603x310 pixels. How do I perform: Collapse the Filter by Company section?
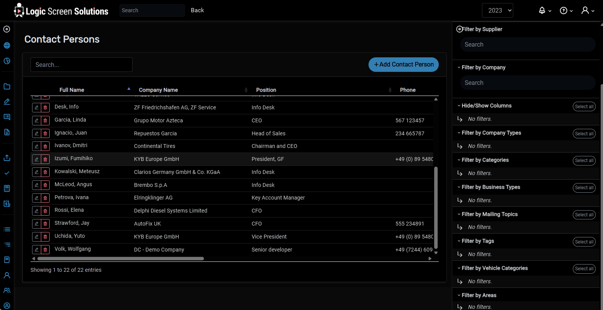[482, 67]
